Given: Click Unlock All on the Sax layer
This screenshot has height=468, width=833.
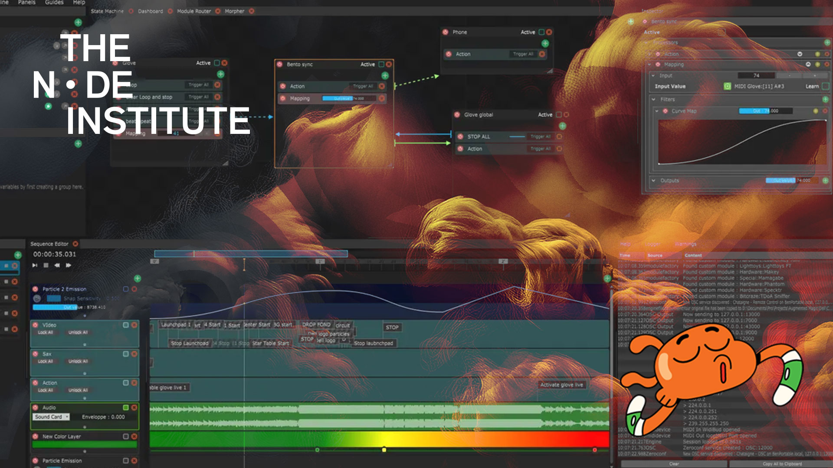Looking at the screenshot, I should click(x=78, y=361).
